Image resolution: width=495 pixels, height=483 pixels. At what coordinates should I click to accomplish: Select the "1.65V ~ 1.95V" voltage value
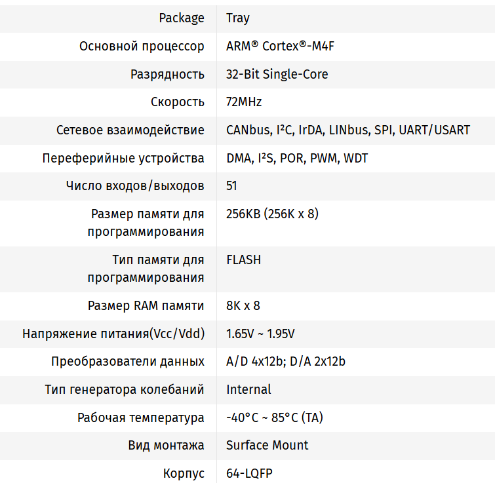[260, 334]
